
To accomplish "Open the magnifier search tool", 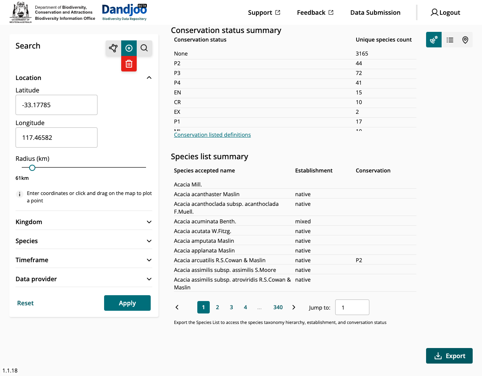I will coord(144,48).
